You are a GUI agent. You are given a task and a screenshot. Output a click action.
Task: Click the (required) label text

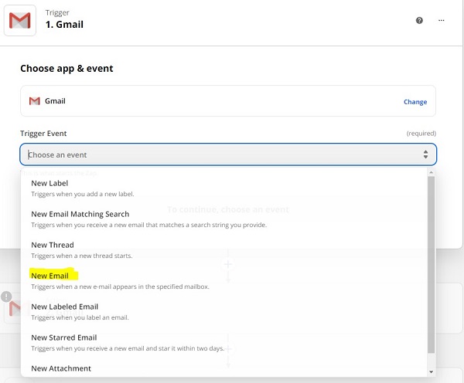[421, 134]
